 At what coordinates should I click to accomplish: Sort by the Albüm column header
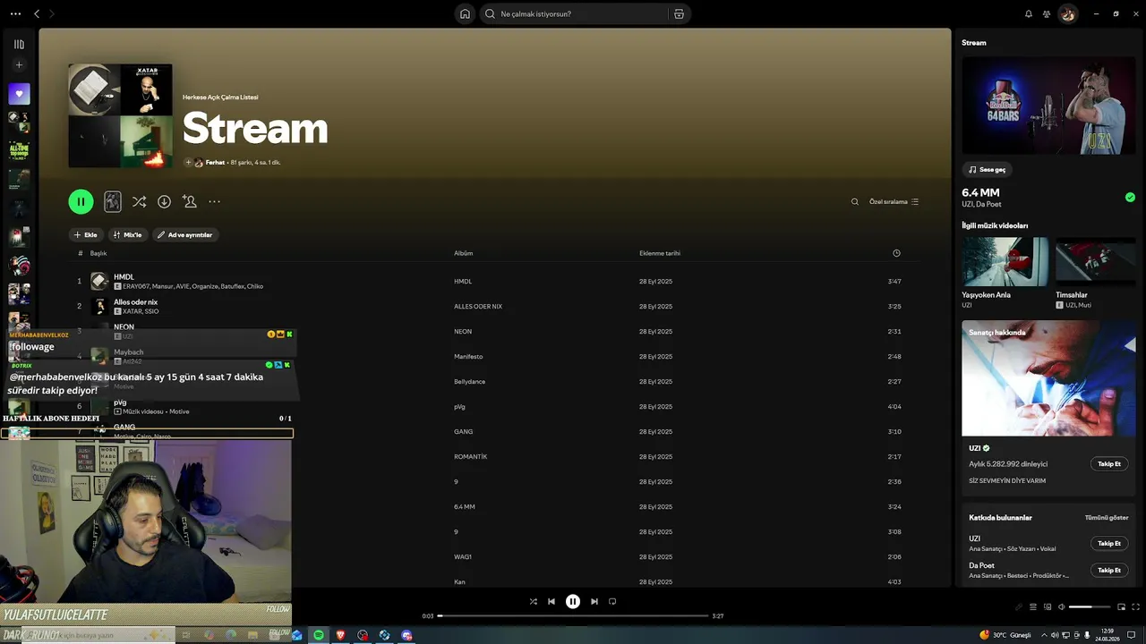463,253
